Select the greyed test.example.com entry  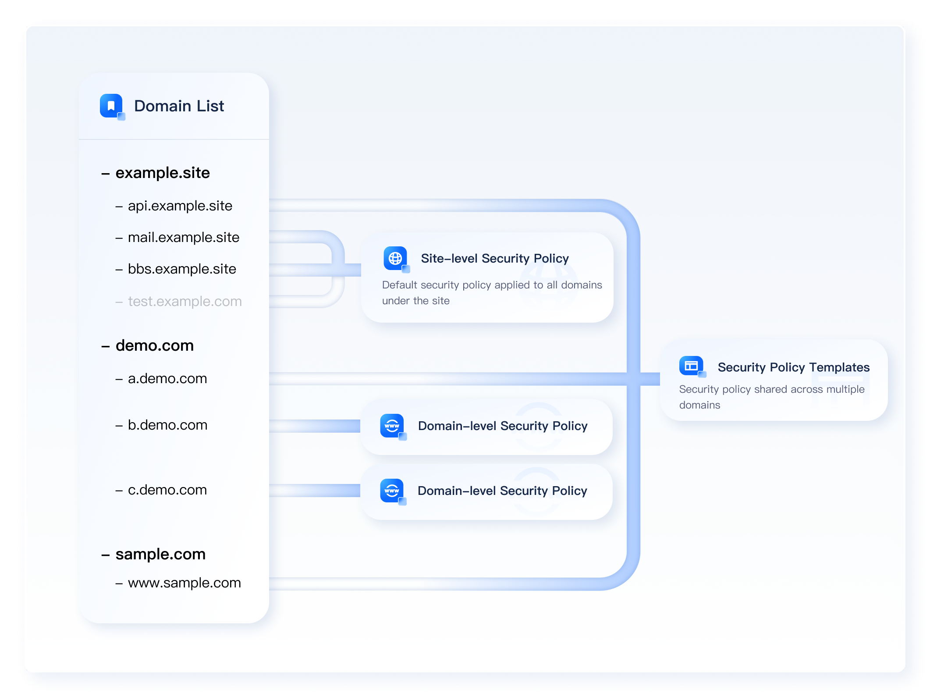(185, 301)
